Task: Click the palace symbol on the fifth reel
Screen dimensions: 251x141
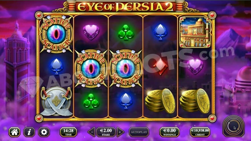Action: point(195,32)
